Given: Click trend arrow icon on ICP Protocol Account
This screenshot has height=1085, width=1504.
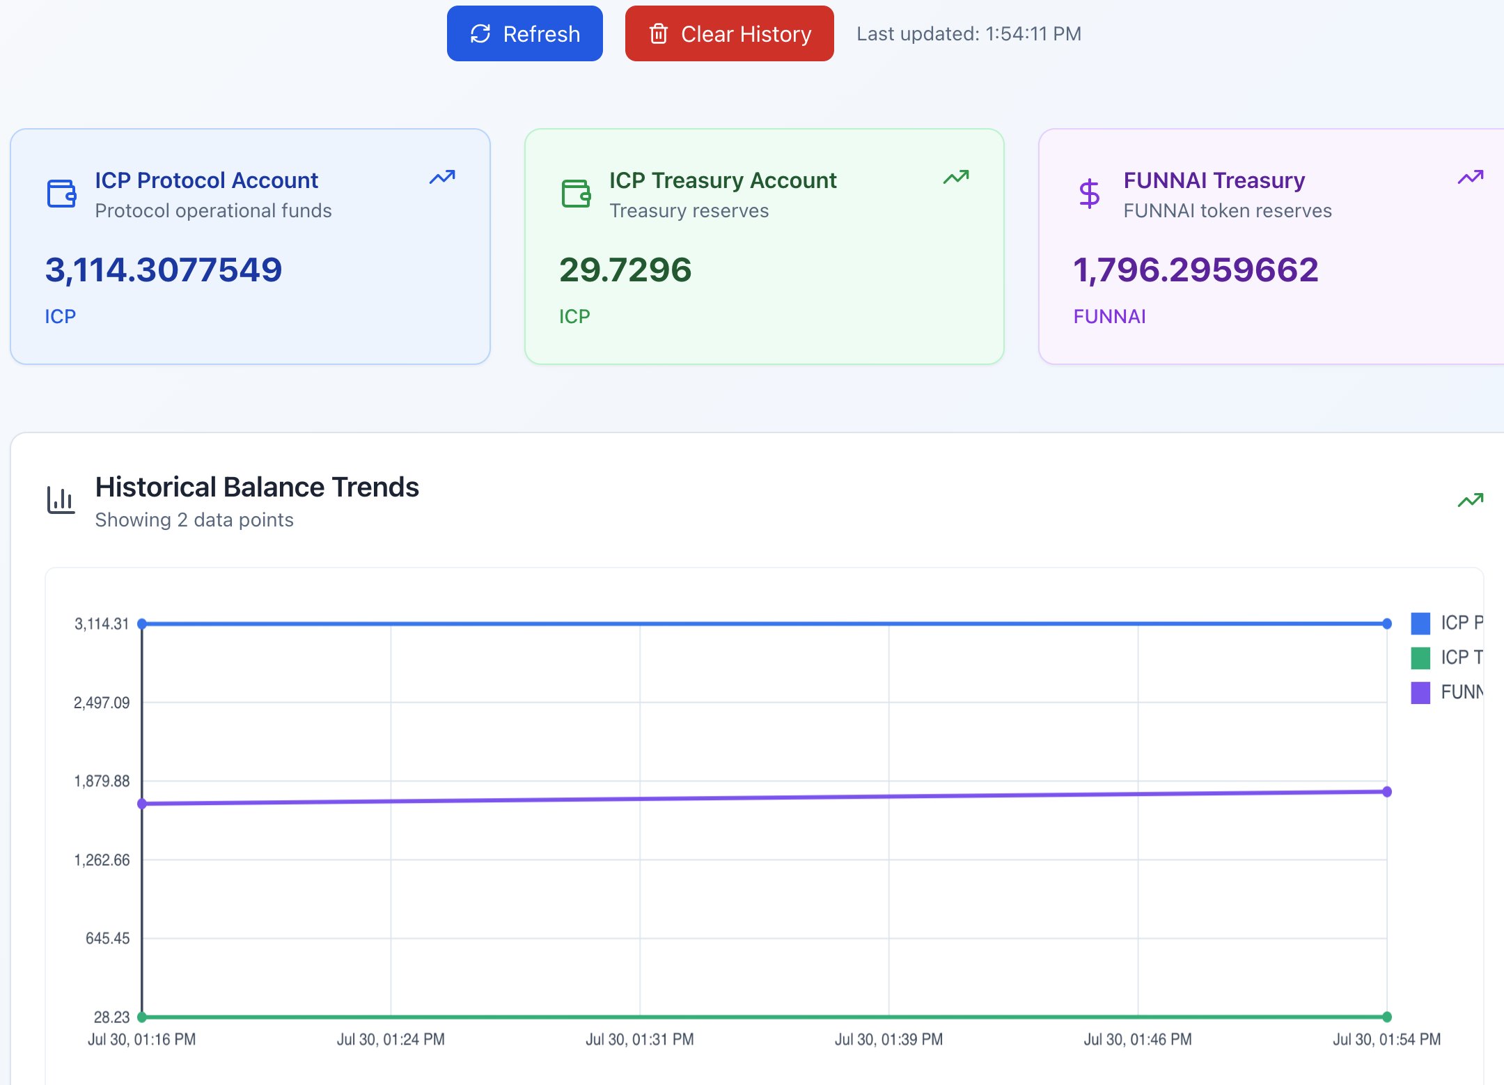Looking at the screenshot, I should click(x=442, y=178).
